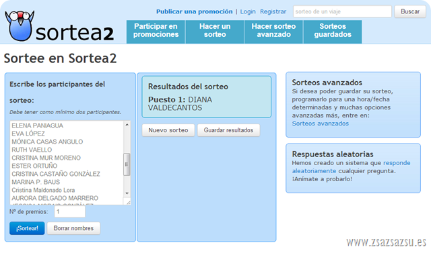Click the Sorteos avanzados box heading
Viewport: 431px width, 253px height.
[x=327, y=83]
